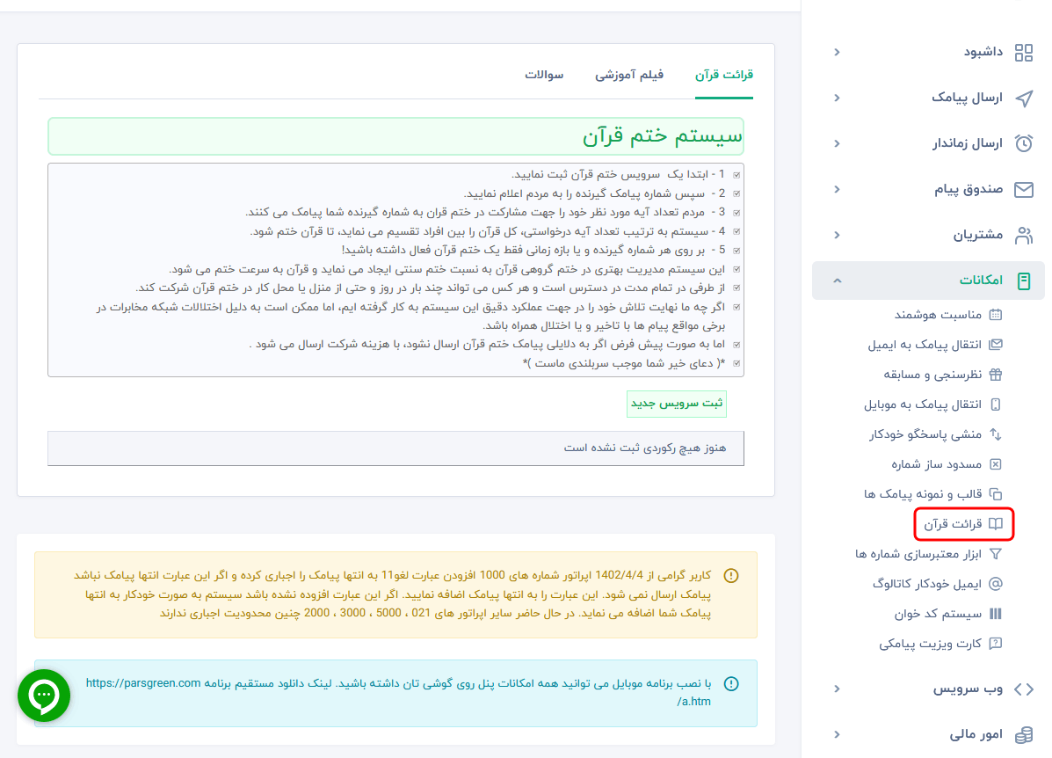Screen dimensions: 1052x758
Task: Expand the وب سرویس menu
Action: [x=837, y=689]
